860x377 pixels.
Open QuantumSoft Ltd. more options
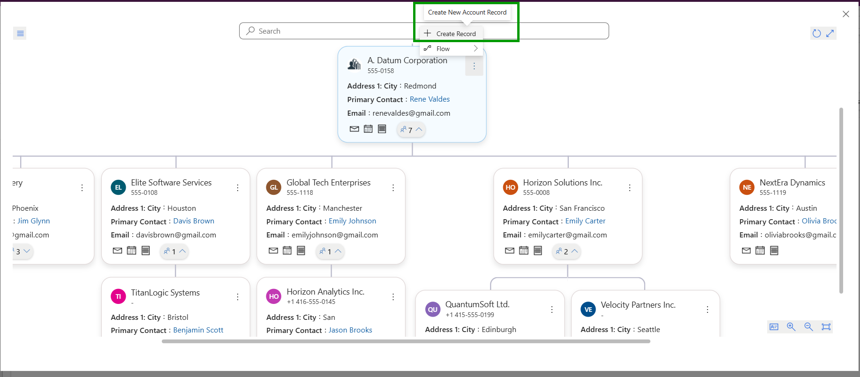552,310
